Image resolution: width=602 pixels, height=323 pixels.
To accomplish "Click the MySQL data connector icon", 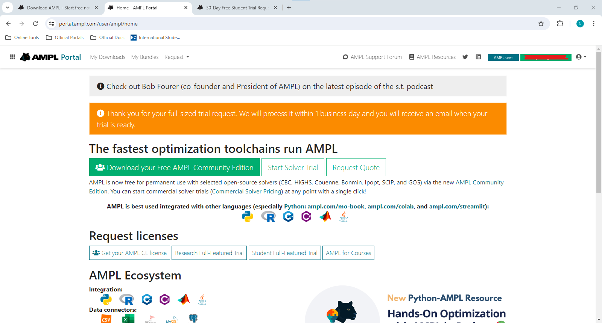I will click(172, 319).
